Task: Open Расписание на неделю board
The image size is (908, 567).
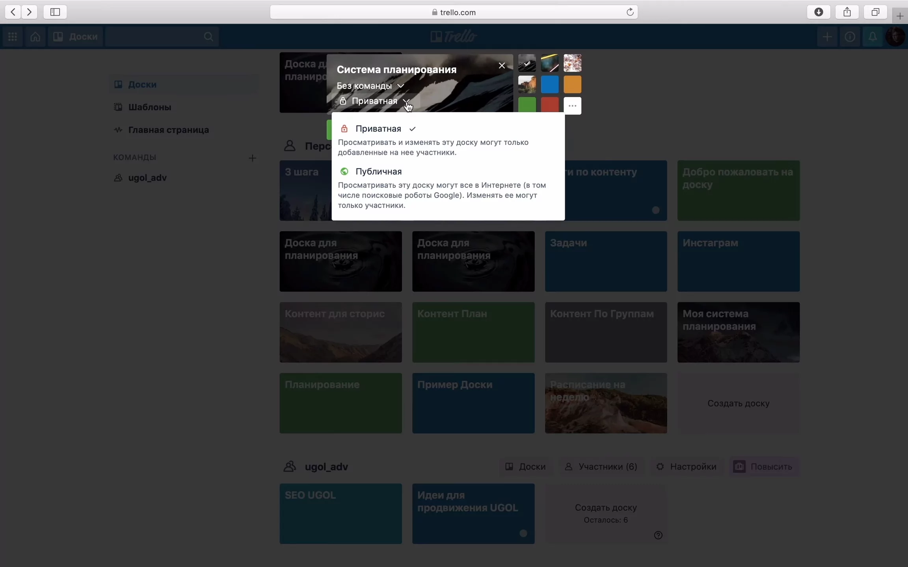Action: pos(606,403)
